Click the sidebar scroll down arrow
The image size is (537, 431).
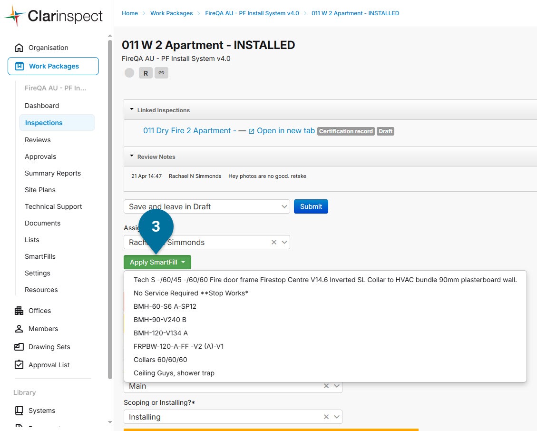pyautogui.click(x=110, y=422)
